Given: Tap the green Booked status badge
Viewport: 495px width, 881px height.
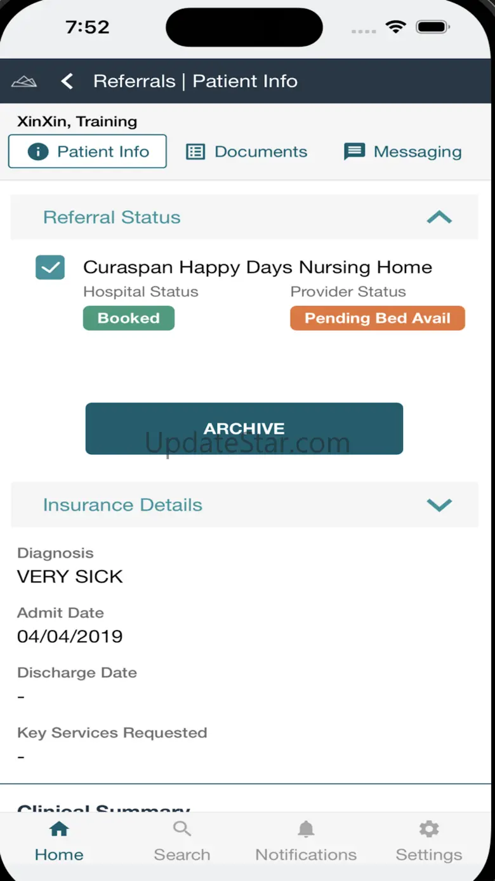Looking at the screenshot, I should coord(129,318).
